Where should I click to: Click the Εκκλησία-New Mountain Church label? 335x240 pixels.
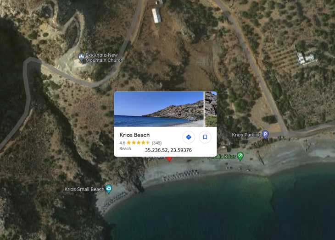pos(104,58)
